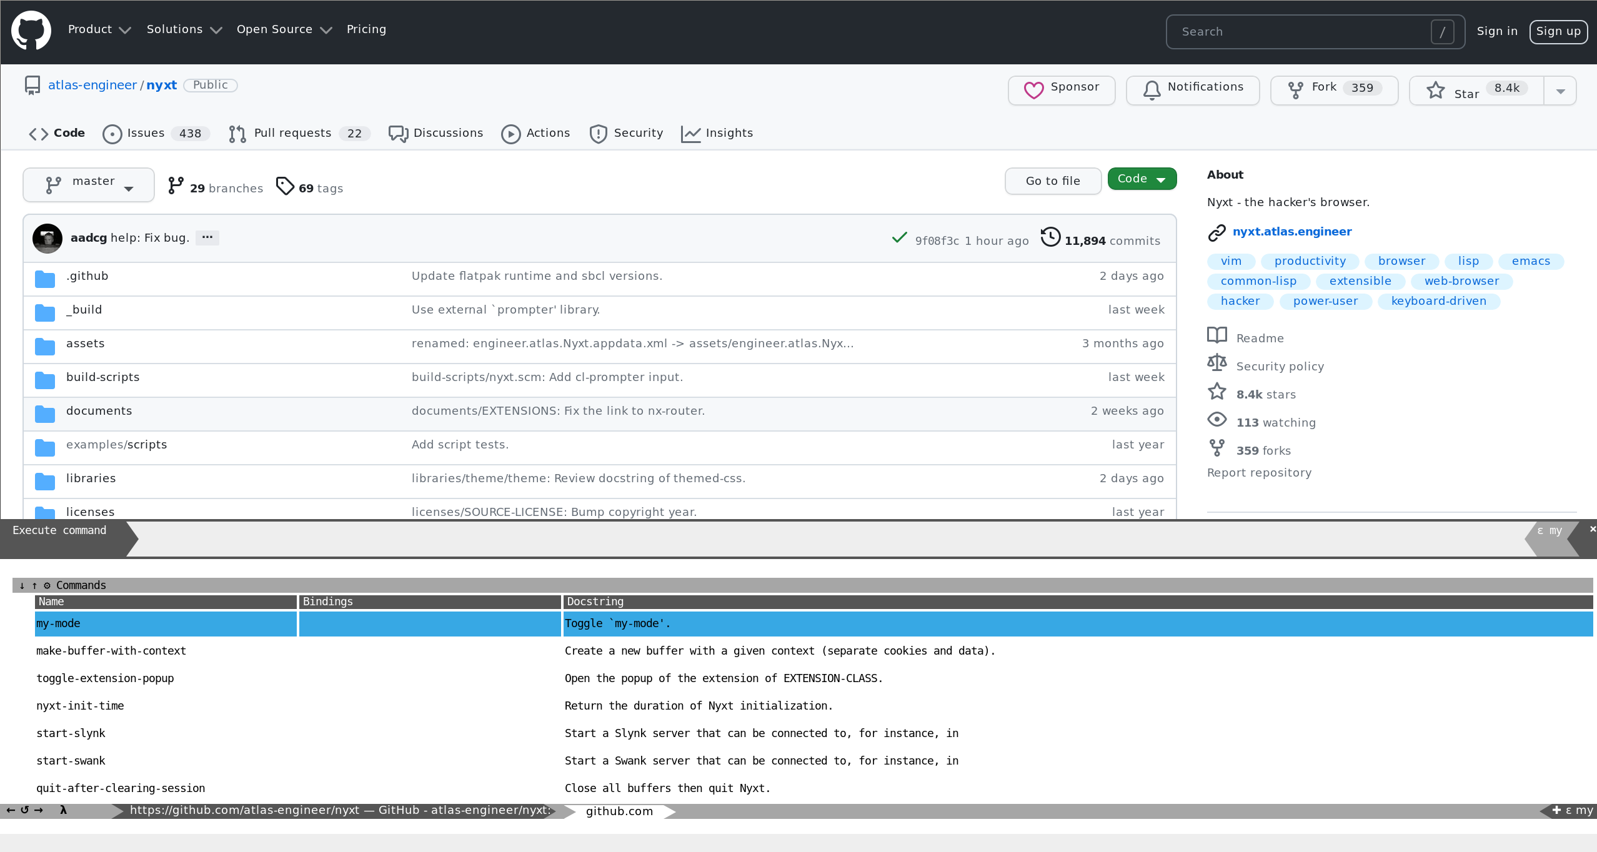Screen dimensions: 1597x852
Task: Select next suggestion with the down-arrow icon
Action: (22, 585)
